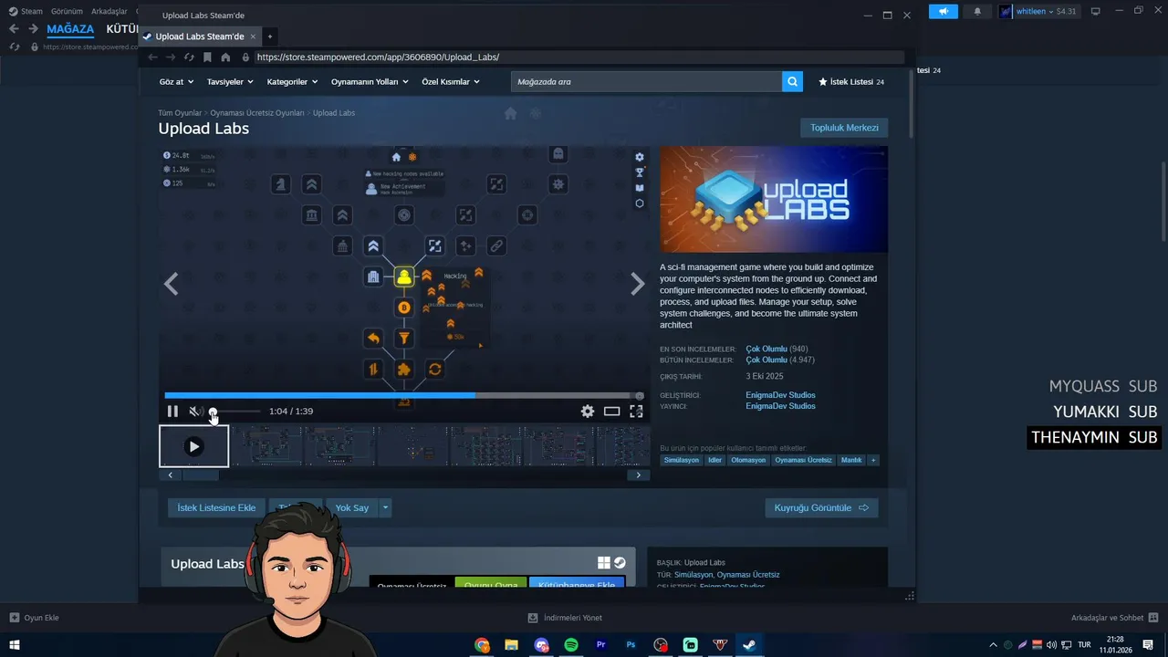This screenshot has height=657, width=1168.
Task: Go forward in the popup browser
Action: point(171,57)
